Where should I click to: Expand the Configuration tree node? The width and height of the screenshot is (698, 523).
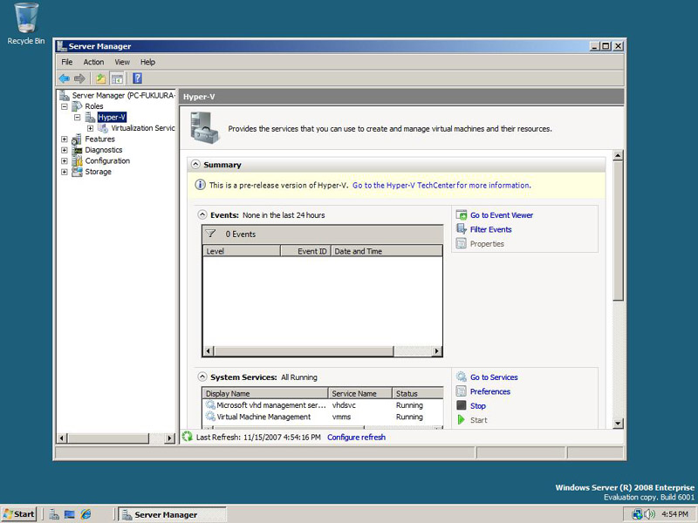click(x=65, y=161)
